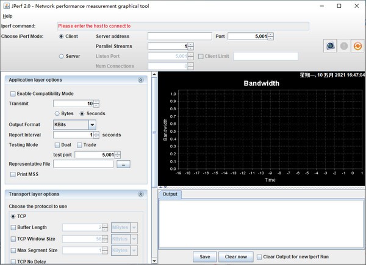Image resolution: width=366 pixels, height=265 pixels.
Task: Collapse the Application layer options panel
Action: (141, 80)
